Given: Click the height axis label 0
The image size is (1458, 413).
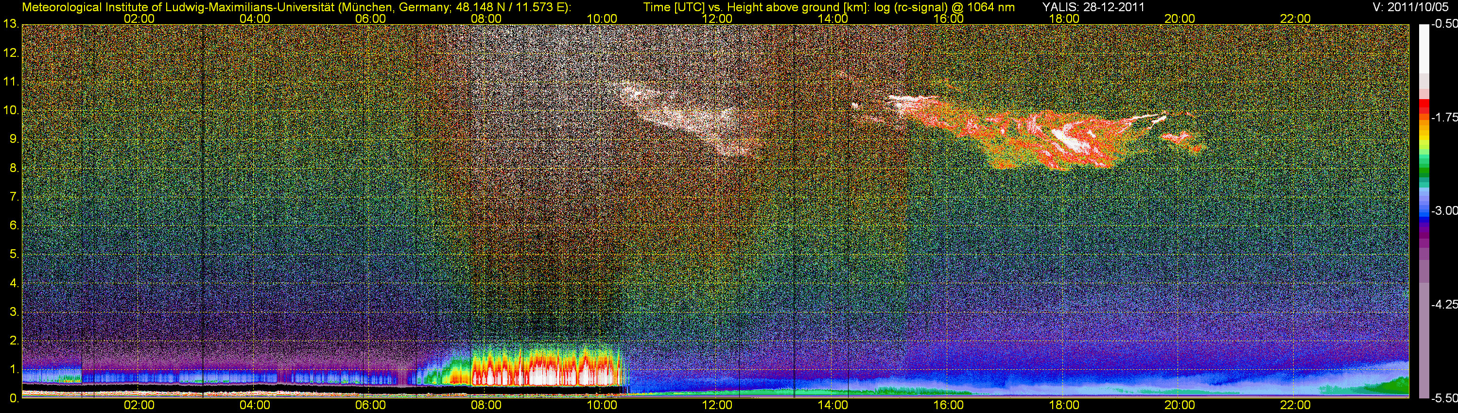Looking at the screenshot, I should (14, 398).
